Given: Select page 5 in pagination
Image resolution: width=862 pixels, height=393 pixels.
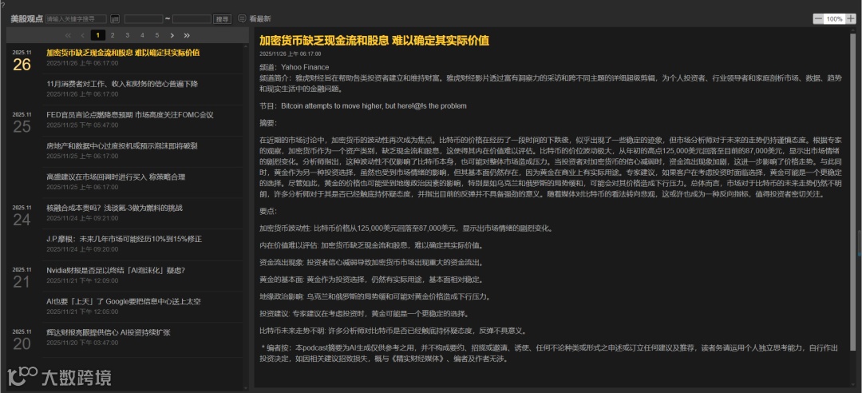Looking at the screenshot, I should click(157, 35).
